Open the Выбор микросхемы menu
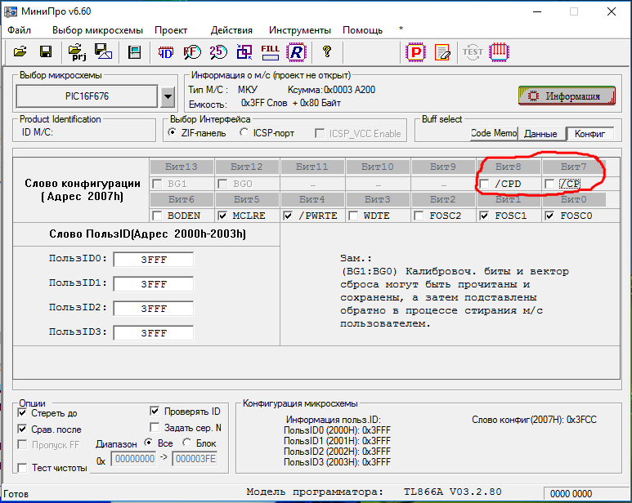Screen dimensions: 632x503 96,30
